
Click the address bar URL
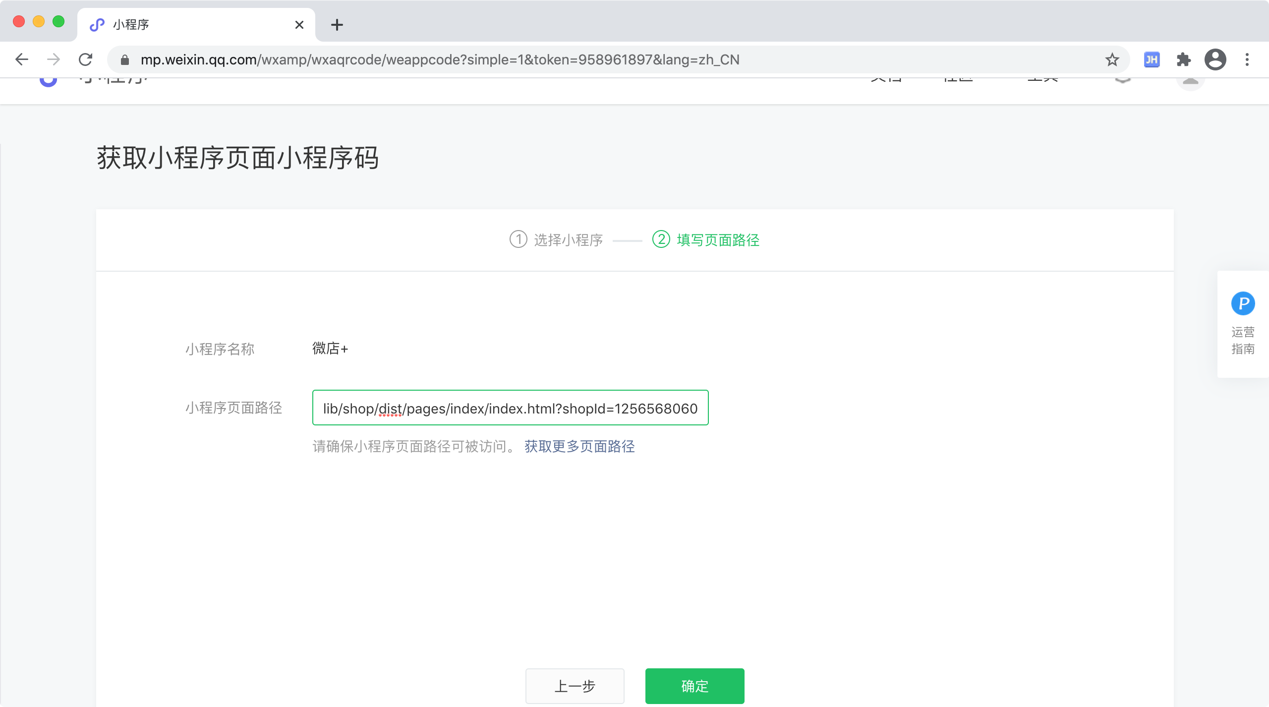click(440, 59)
